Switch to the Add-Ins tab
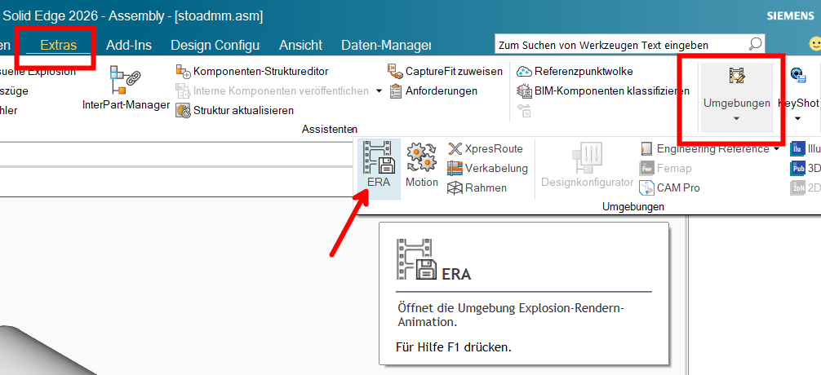The height and width of the screenshot is (375, 821). [x=129, y=46]
